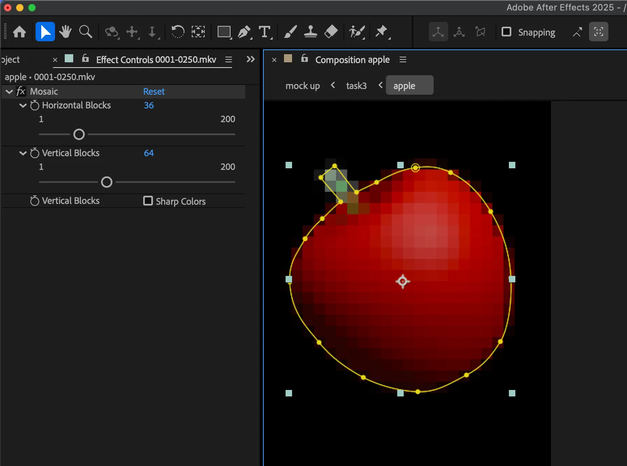This screenshot has height=466, width=627.
Task: Select the Rectangle shape tool
Action: point(224,32)
